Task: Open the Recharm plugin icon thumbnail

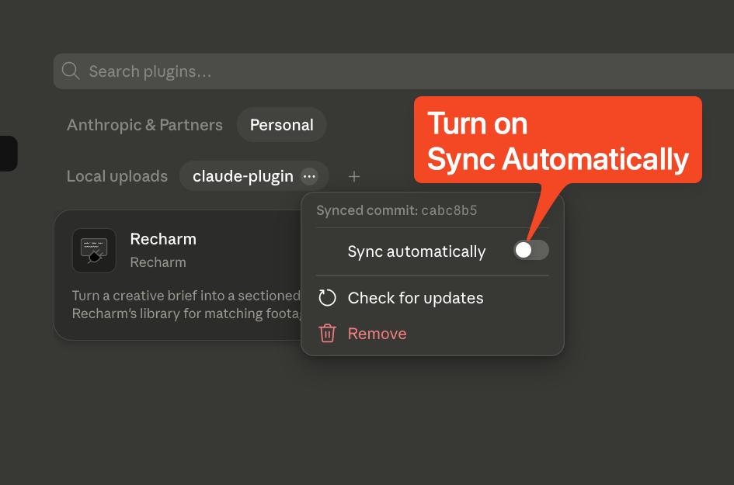Action: [x=94, y=250]
